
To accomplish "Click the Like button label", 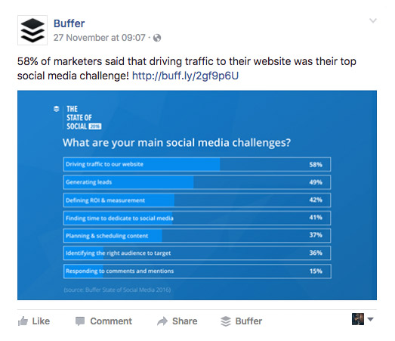I will pos(41,321).
